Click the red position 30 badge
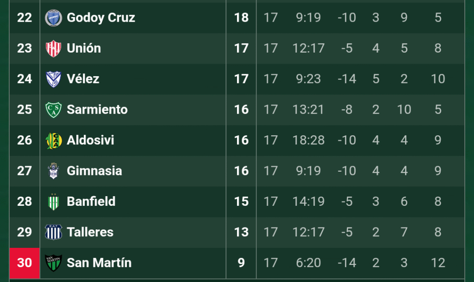 [x=25, y=263]
